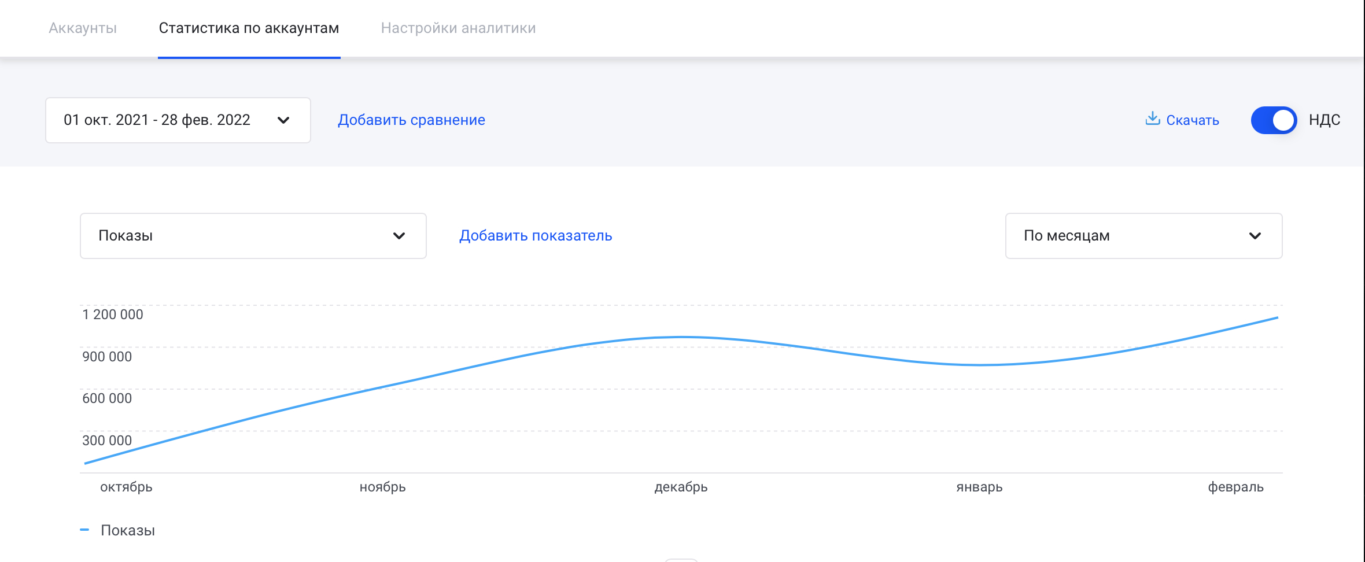
Task: Click the НДС label text
Action: click(x=1324, y=120)
